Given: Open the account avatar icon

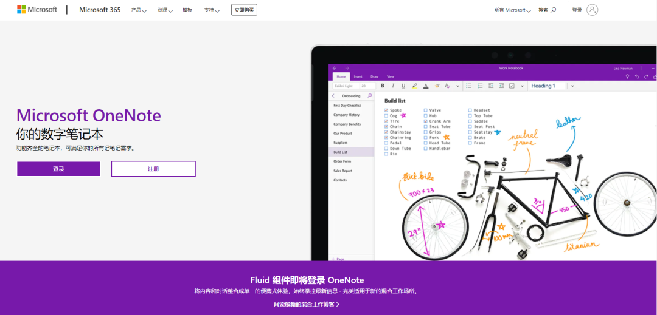Looking at the screenshot, I should 592,10.
